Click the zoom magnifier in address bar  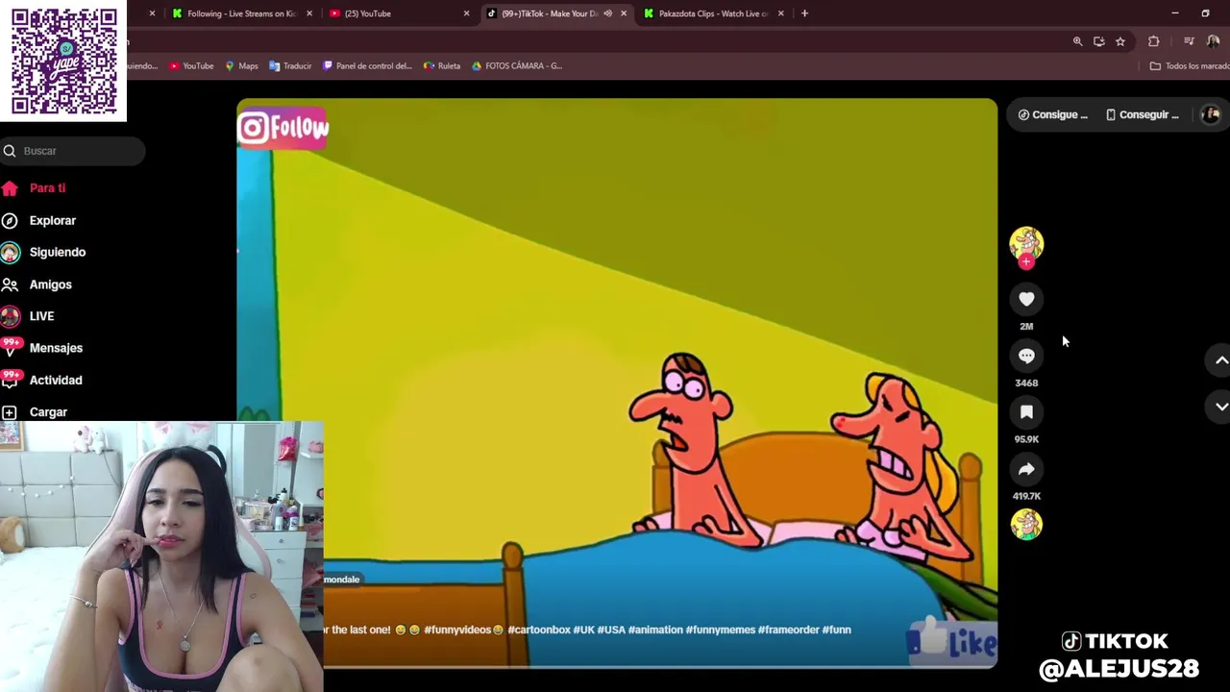(1077, 41)
